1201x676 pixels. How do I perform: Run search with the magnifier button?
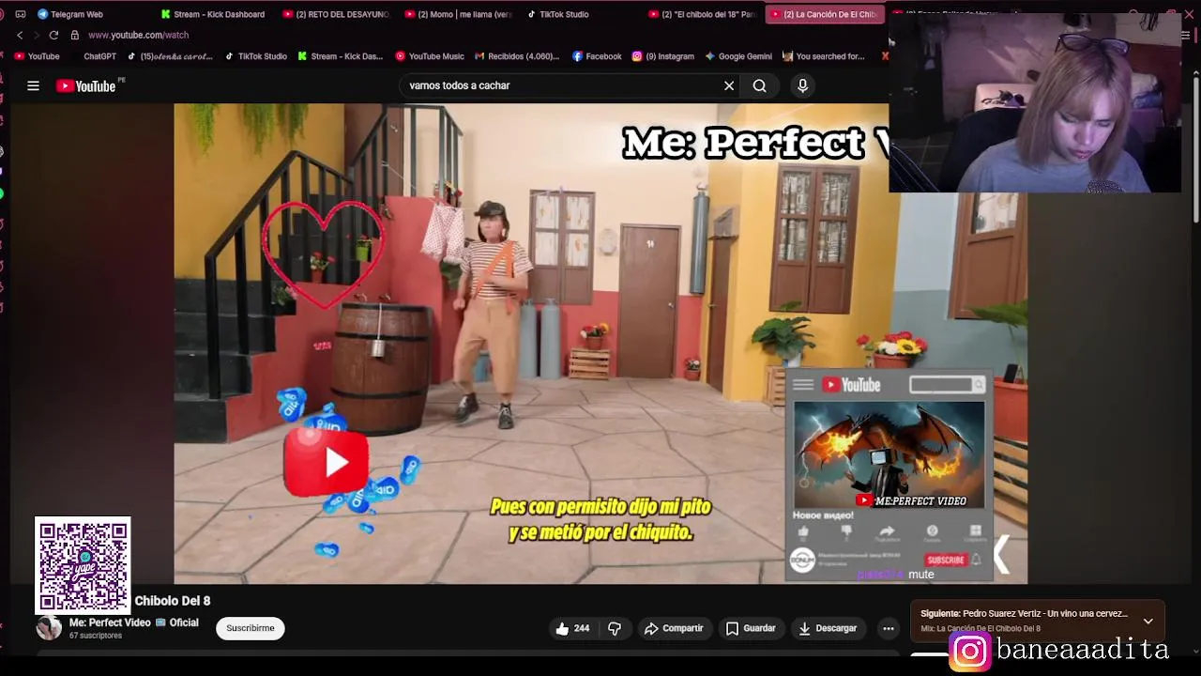pyautogui.click(x=759, y=85)
